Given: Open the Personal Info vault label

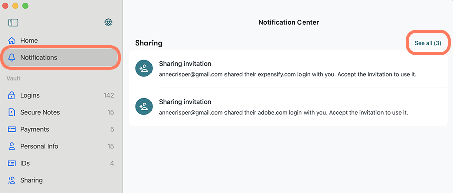Looking at the screenshot, I should point(39,146).
